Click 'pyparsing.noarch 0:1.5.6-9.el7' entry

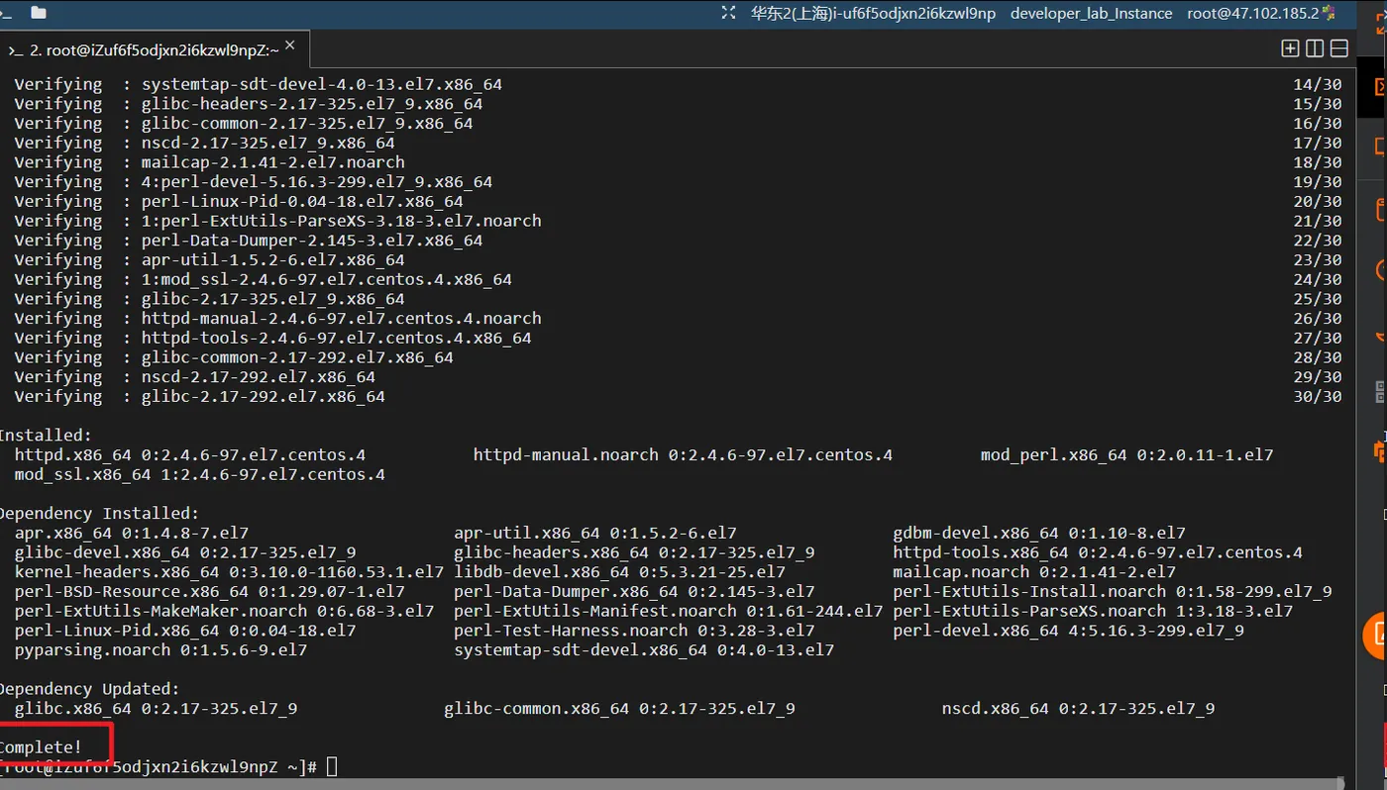pyautogui.click(x=160, y=650)
